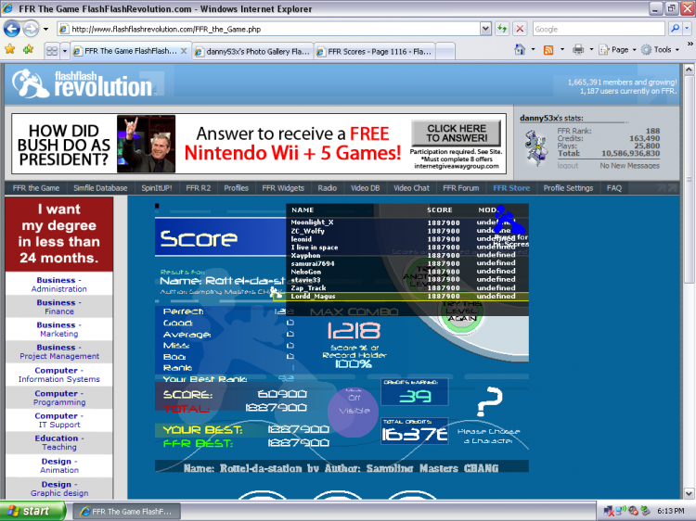Switch to FFR Scores Page 1116 tab
The image size is (696, 521).
tap(375, 51)
